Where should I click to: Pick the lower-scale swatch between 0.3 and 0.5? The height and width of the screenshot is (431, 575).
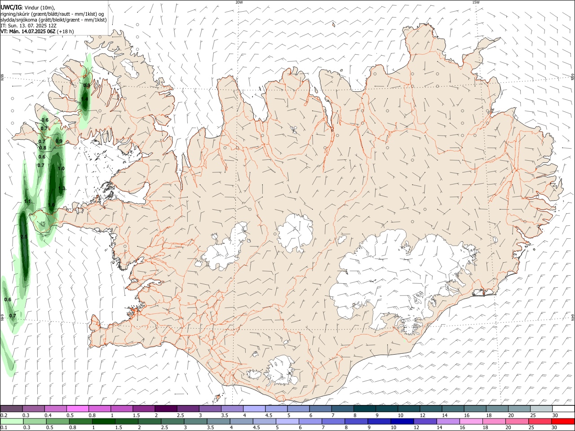click(35, 421)
